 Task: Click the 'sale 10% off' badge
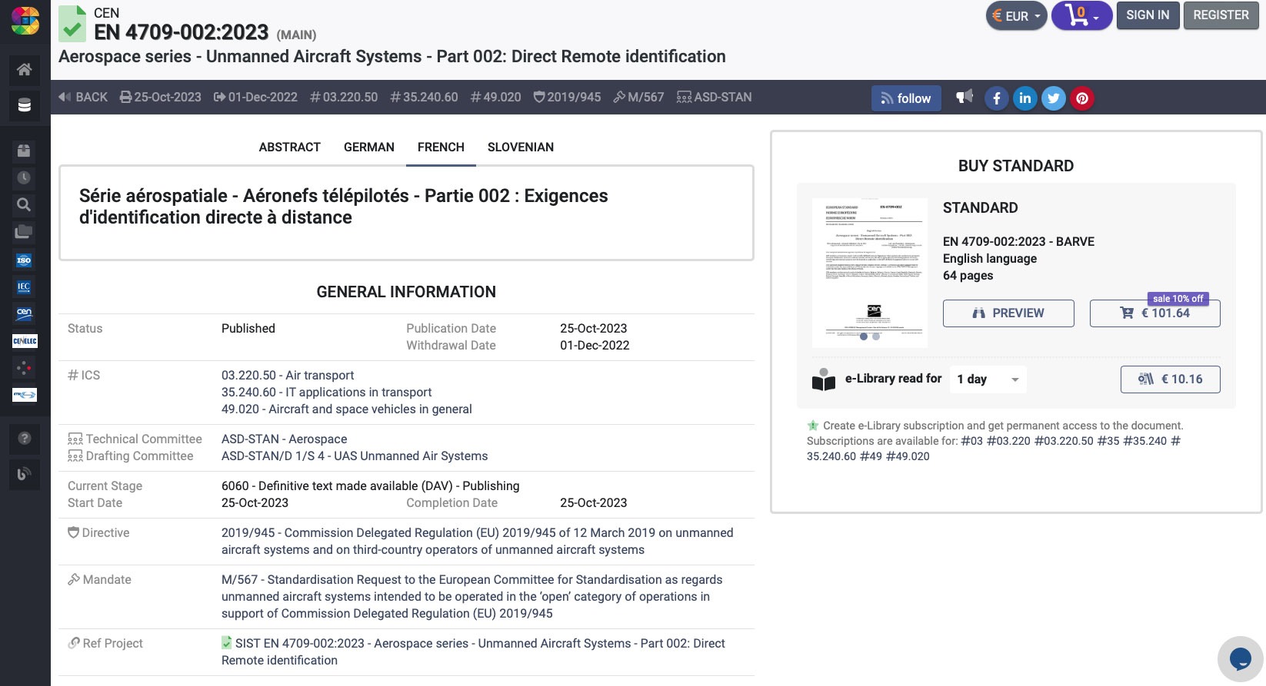[x=1178, y=299]
